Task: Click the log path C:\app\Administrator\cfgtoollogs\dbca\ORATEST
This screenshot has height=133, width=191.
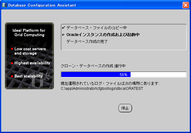Action: click(x=102, y=89)
